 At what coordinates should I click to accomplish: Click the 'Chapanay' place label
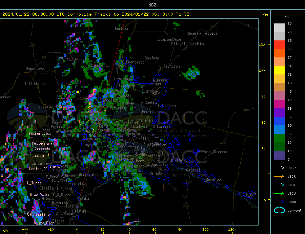tap(144, 120)
